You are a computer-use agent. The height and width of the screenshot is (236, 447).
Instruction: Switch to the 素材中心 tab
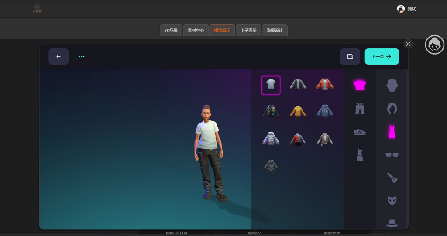pyautogui.click(x=196, y=30)
